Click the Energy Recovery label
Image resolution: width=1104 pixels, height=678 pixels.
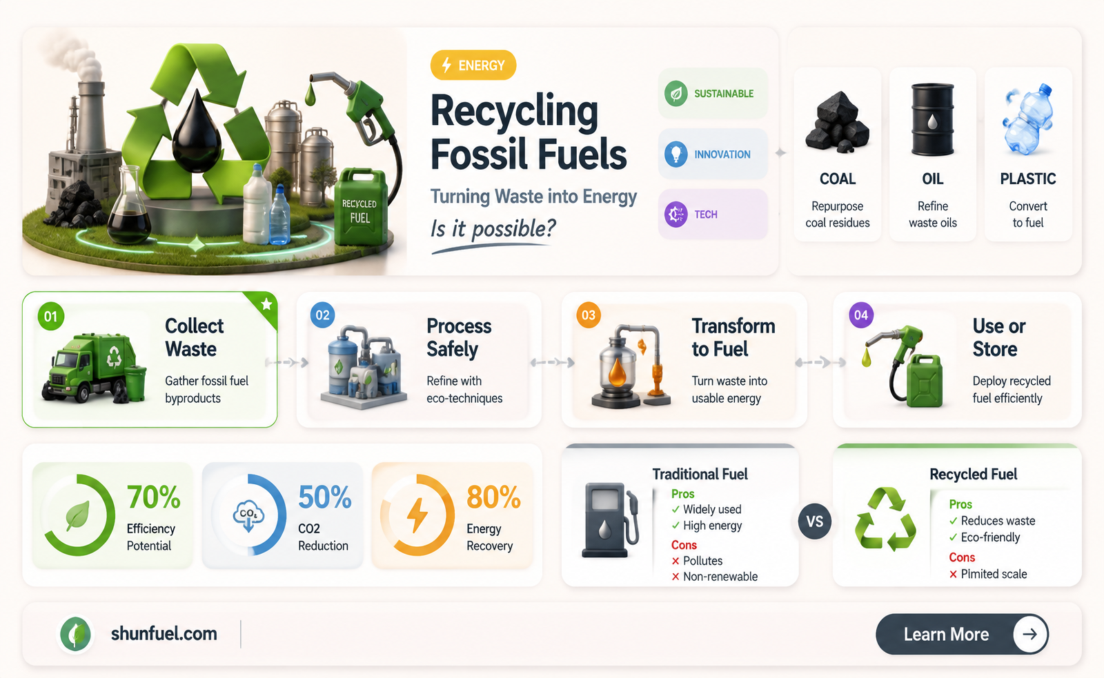coord(490,537)
